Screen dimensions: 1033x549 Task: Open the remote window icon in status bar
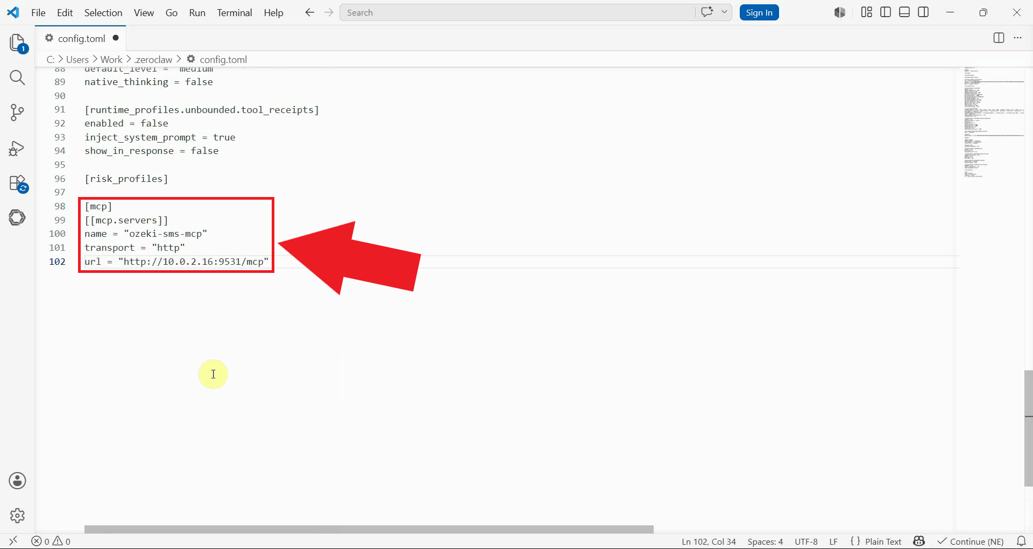(x=13, y=541)
